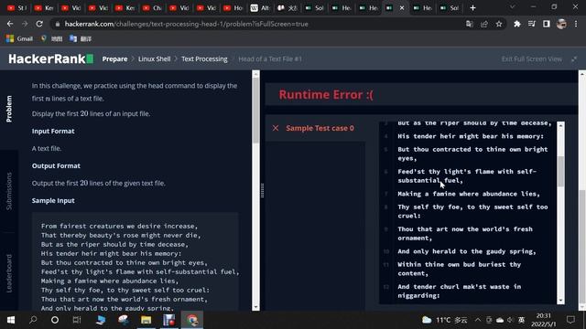Share this page via the share icon

pyautogui.click(x=484, y=24)
